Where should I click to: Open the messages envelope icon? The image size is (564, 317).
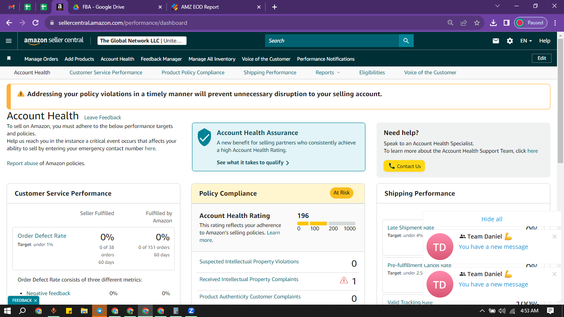[x=496, y=41]
